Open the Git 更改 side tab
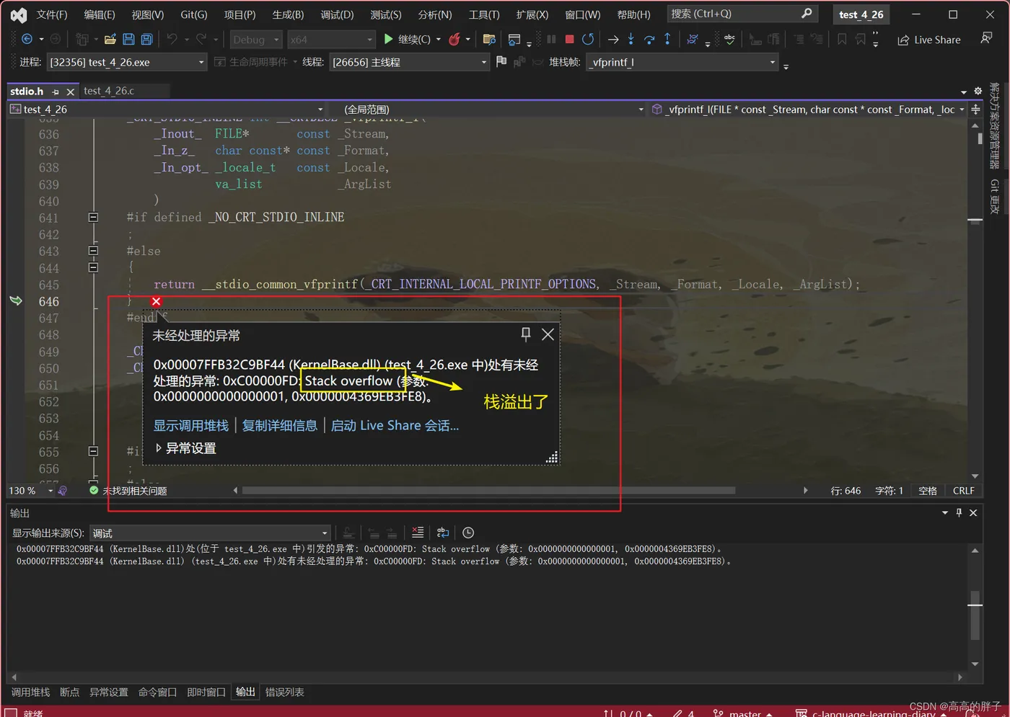The height and width of the screenshot is (717, 1010). [x=995, y=197]
